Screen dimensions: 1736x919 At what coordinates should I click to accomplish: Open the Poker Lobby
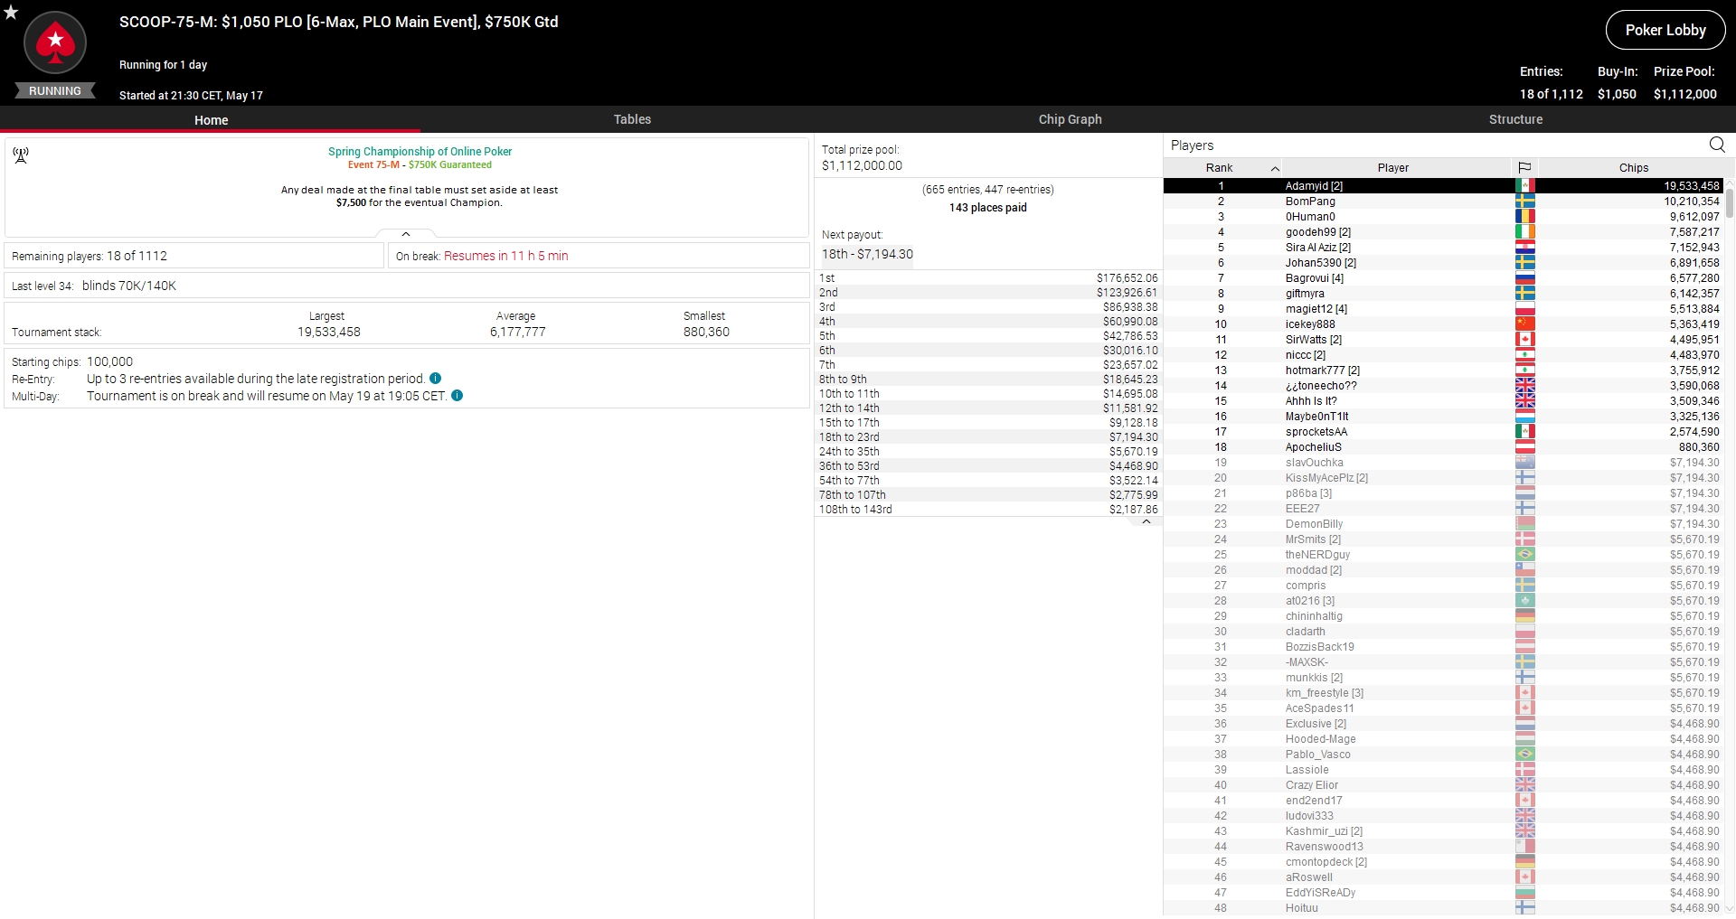pyautogui.click(x=1665, y=30)
